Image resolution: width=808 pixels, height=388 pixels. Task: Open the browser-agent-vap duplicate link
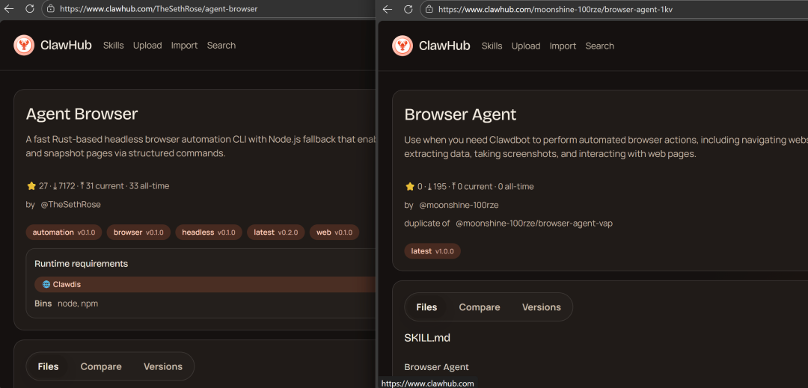pyautogui.click(x=534, y=223)
